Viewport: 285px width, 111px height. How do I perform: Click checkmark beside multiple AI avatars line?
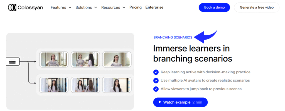tap(156, 81)
